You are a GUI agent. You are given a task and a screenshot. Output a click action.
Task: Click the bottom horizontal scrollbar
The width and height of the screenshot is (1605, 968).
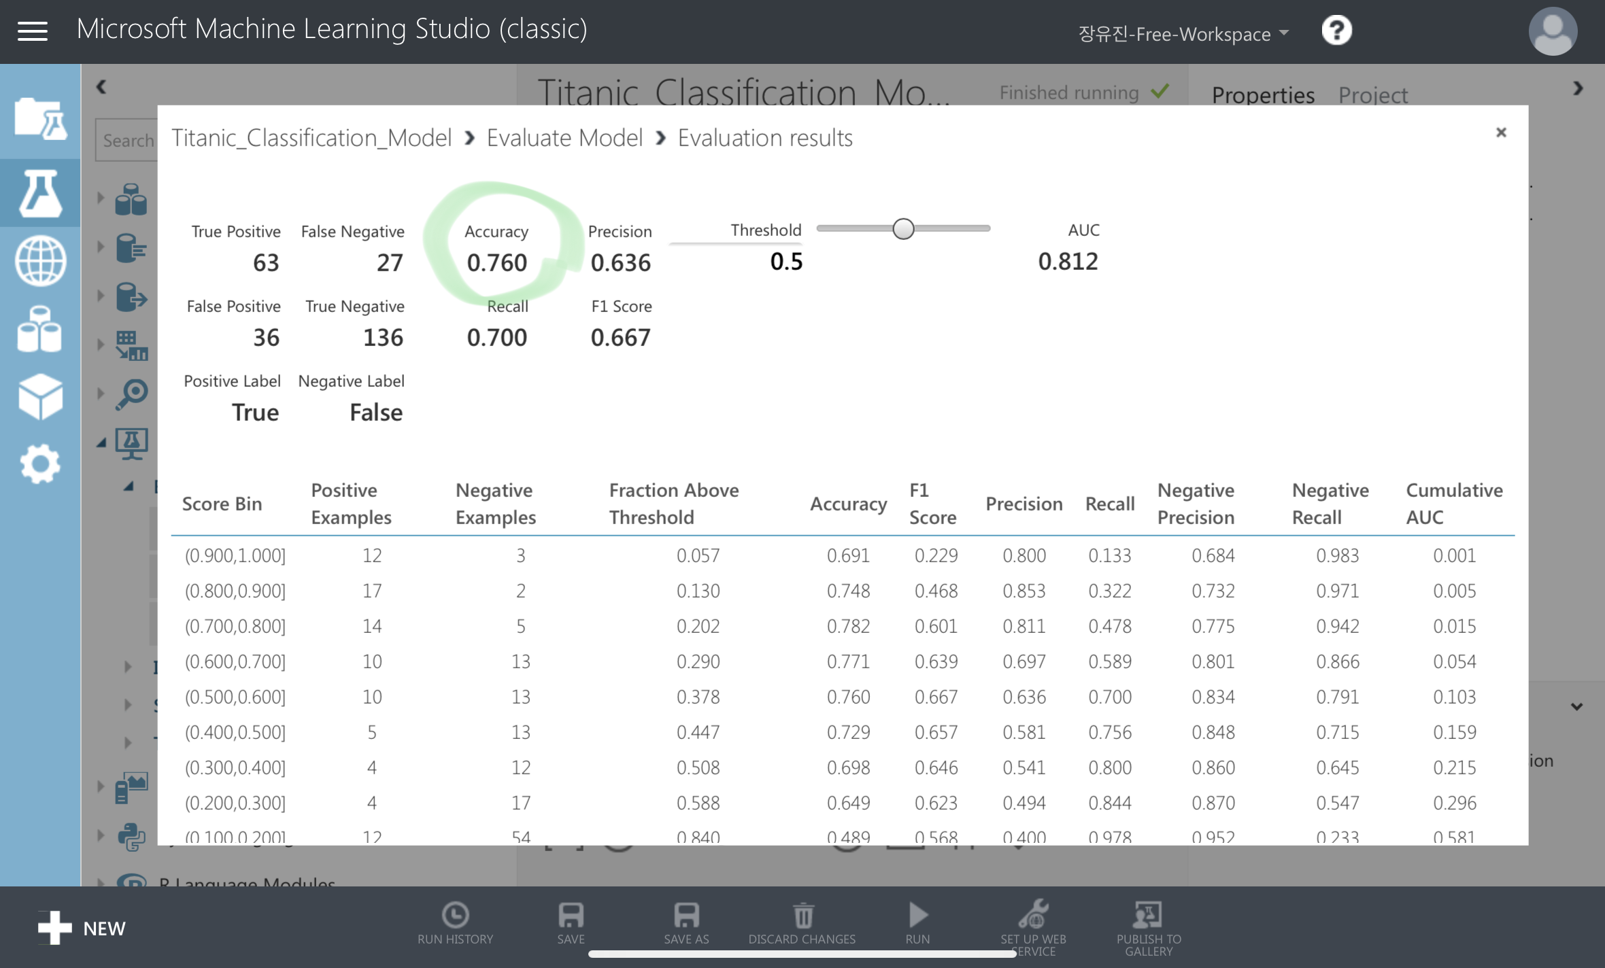802,954
